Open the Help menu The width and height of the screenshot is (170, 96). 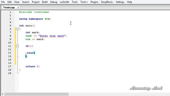(x=130, y=2)
